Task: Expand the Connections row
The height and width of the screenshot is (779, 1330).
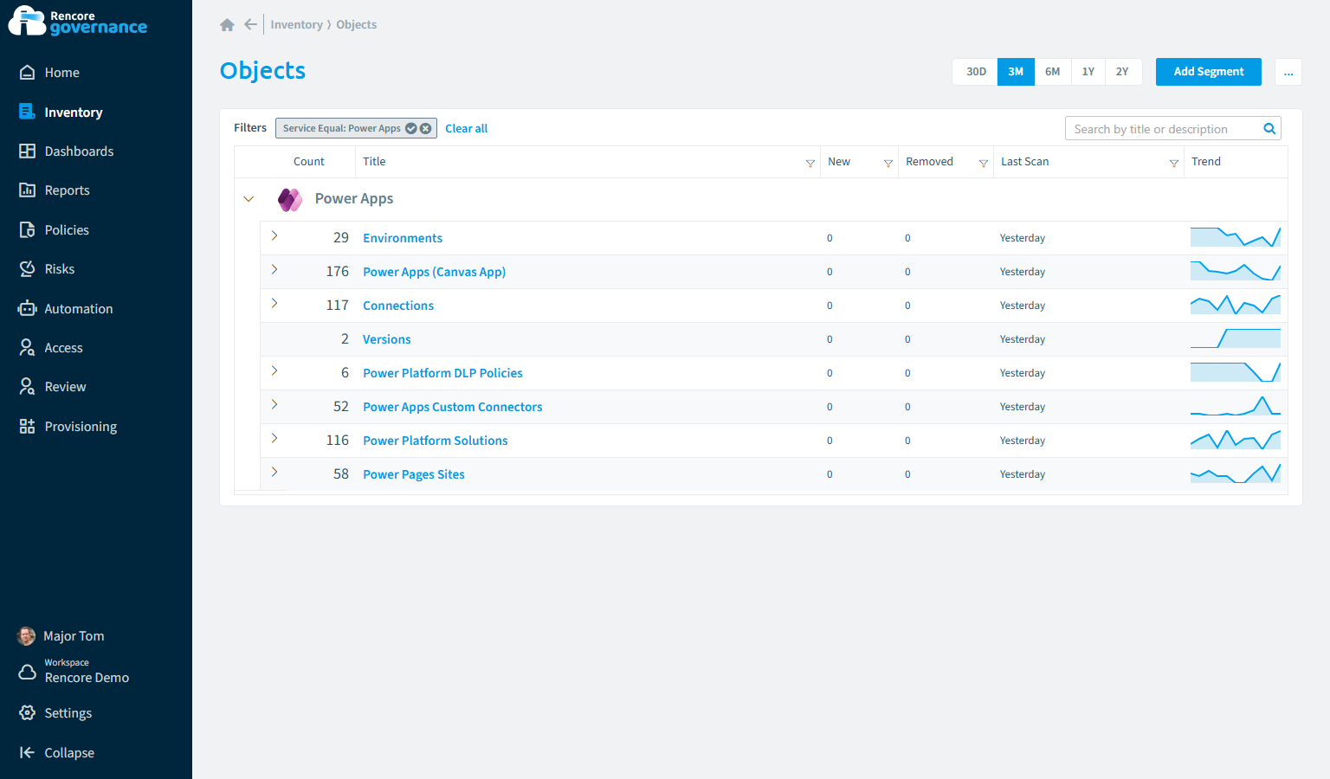Action: point(274,303)
